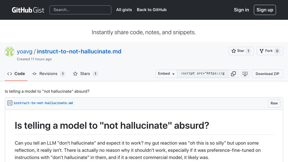
Task: Copy the embed script to clipboard
Action: [233, 74]
